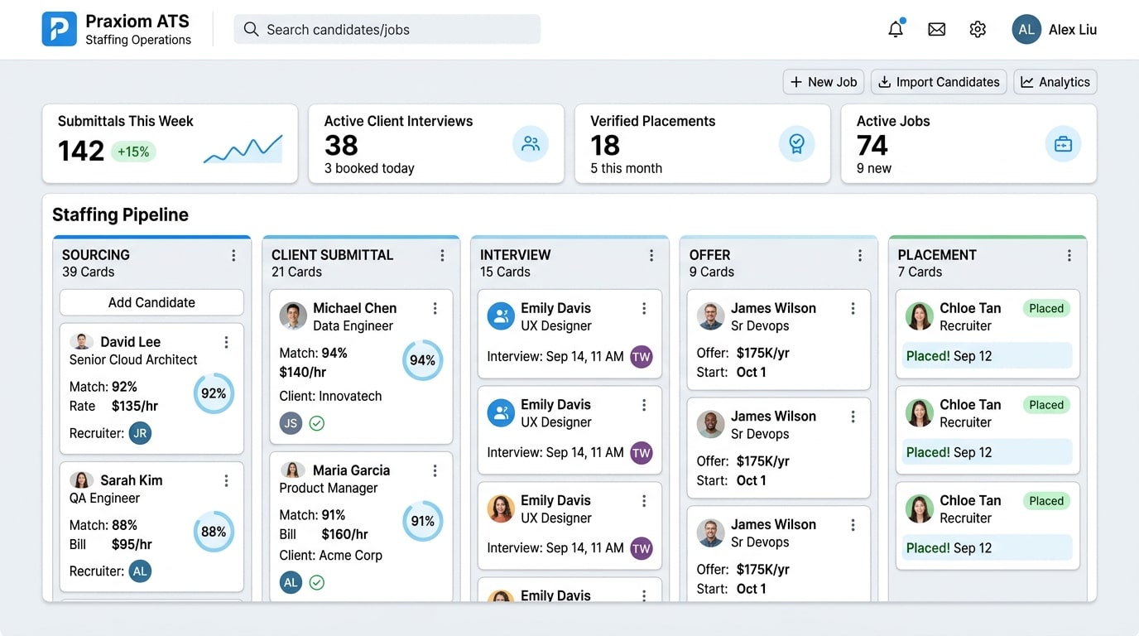Click 'Client: Acme Corp' text
Viewport: 1139px width, 636px height.
coord(330,555)
